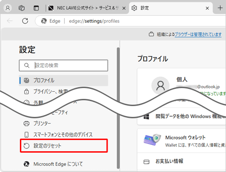Click the Edge logo next to について

[27, 164]
